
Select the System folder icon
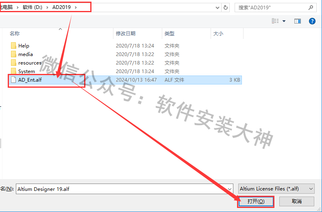pos(13,71)
